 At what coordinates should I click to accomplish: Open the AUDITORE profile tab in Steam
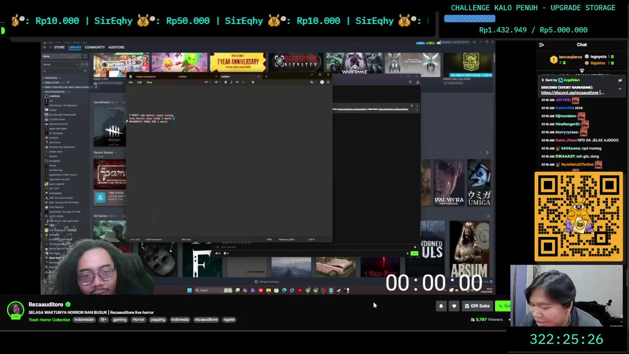coord(116,47)
